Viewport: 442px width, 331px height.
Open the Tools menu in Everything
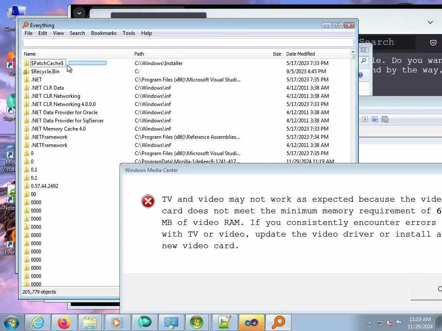tap(129, 33)
